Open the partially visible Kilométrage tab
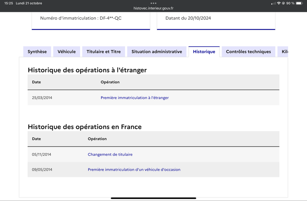The width and height of the screenshot is (307, 201). pyautogui.click(x=283, y=52)
